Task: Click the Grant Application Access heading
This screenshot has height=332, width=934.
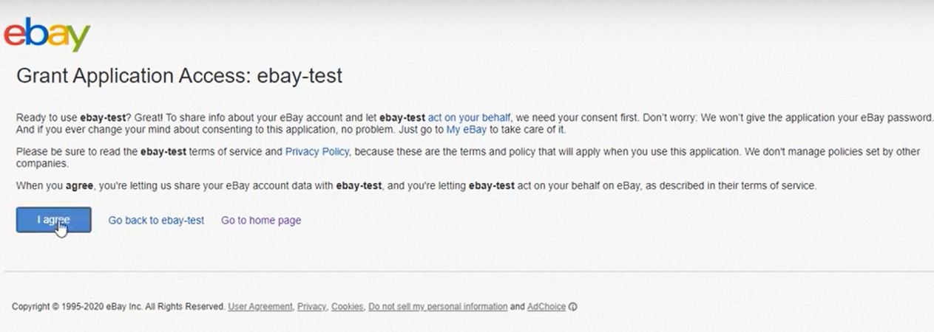Action: pos(179,76)
